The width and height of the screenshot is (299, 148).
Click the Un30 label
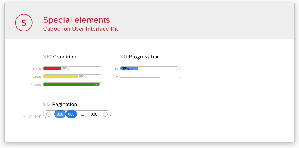tap(37, 69)
